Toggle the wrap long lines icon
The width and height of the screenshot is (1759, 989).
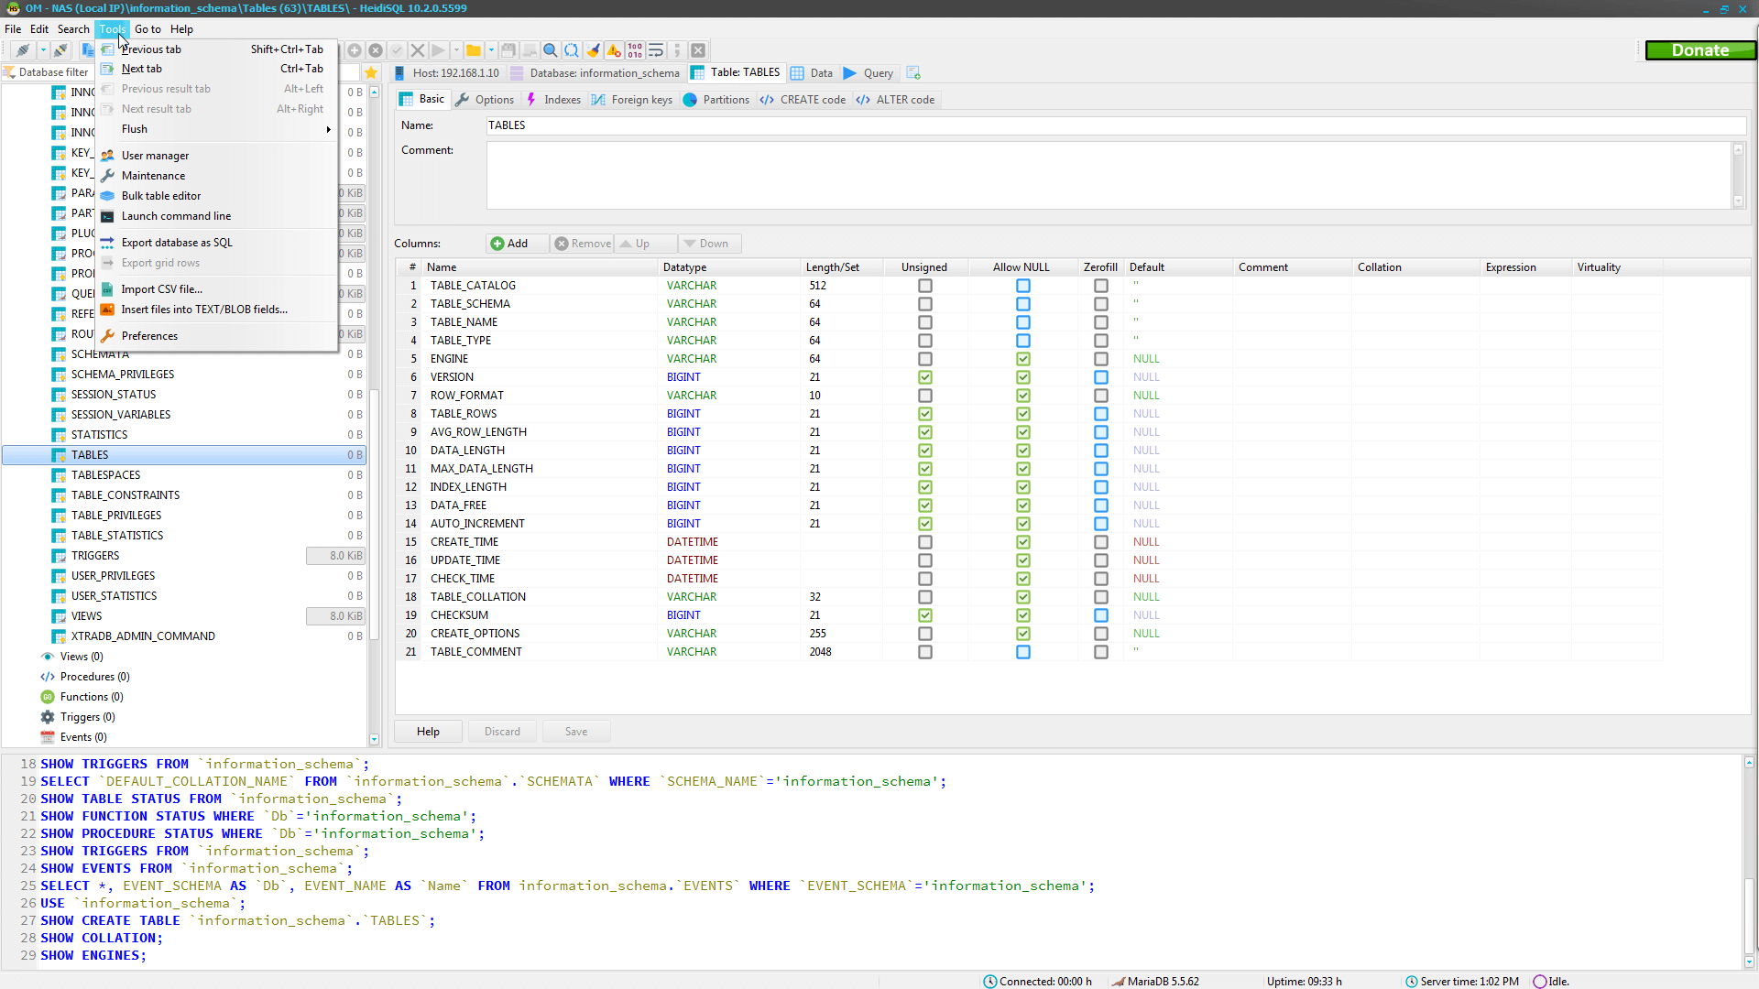(x=656, y=50)
